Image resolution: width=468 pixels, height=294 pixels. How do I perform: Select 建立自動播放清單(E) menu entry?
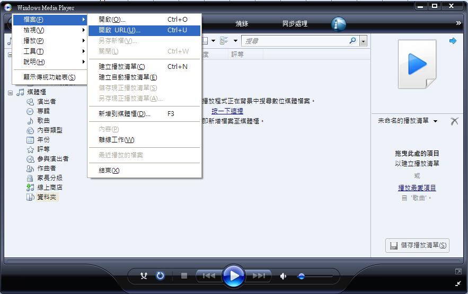tap(144, 77)
